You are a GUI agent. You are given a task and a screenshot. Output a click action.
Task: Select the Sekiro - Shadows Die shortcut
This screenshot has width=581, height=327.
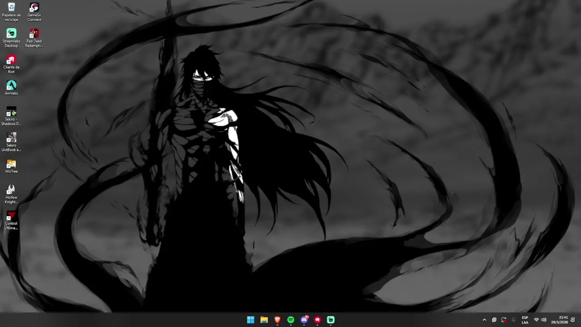pyautogui.click(x=11, y=116)
